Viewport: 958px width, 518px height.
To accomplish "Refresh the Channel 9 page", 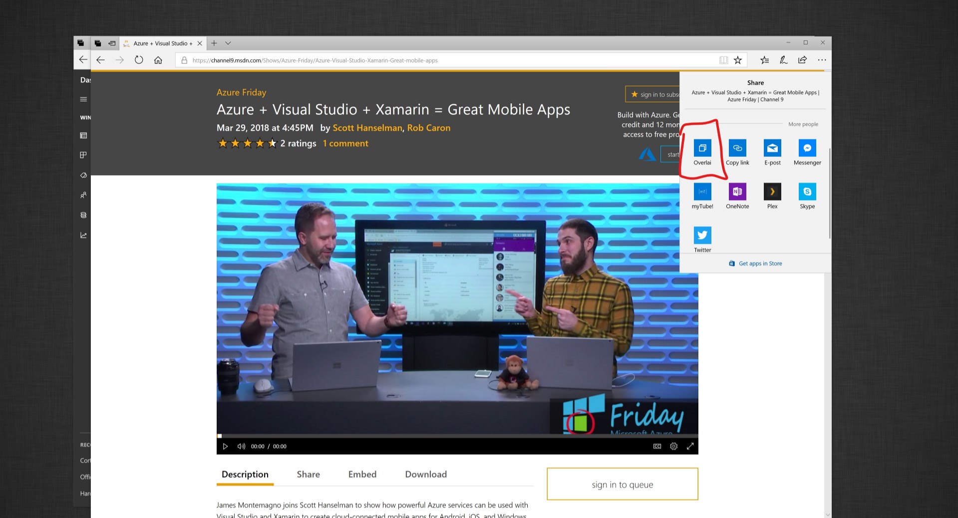I will click(x=139, y=60).
